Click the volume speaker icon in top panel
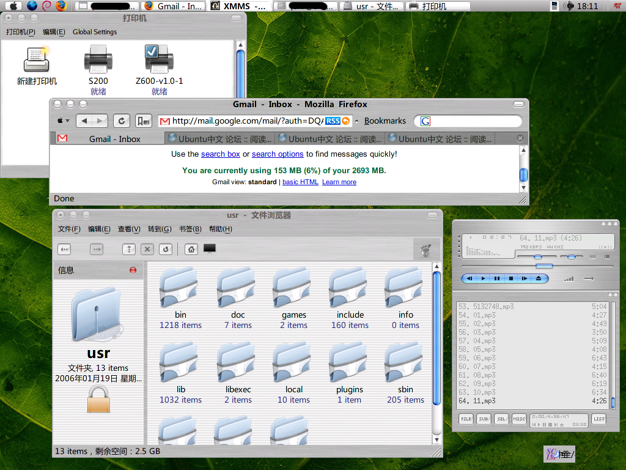 coord(569,6)
